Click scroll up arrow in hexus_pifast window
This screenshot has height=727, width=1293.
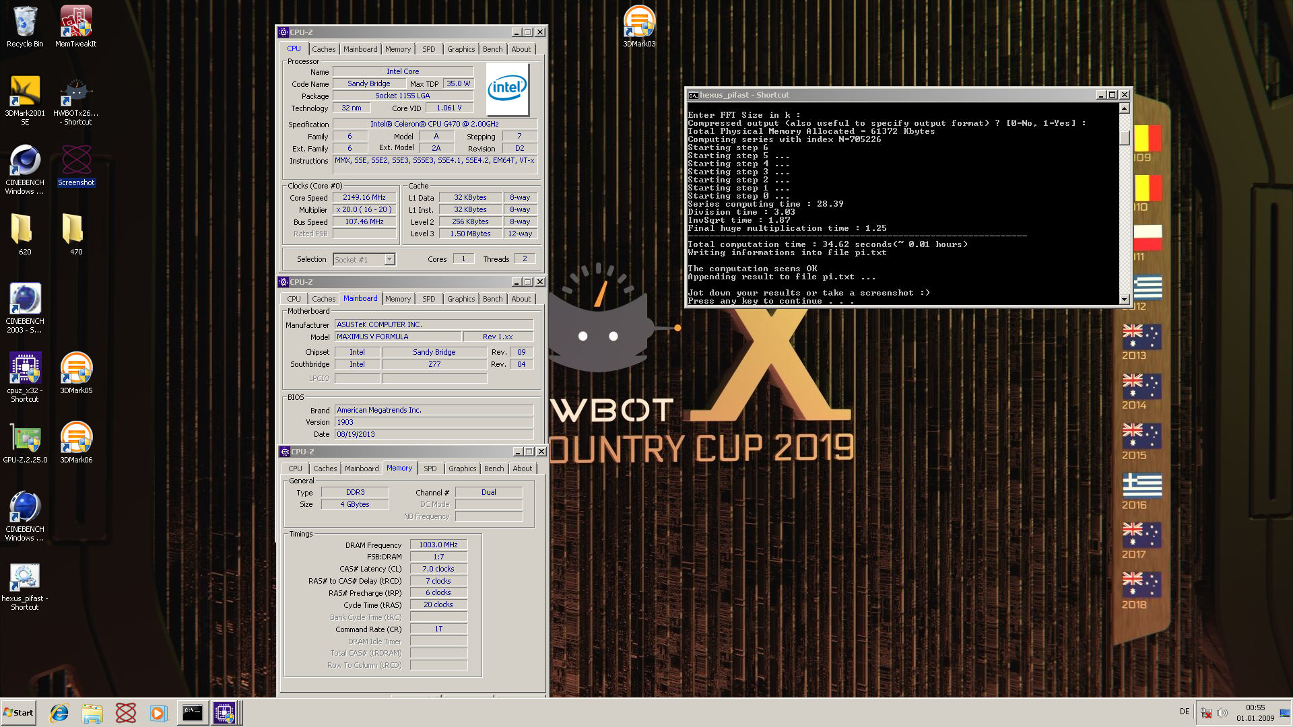[1124, 108]
